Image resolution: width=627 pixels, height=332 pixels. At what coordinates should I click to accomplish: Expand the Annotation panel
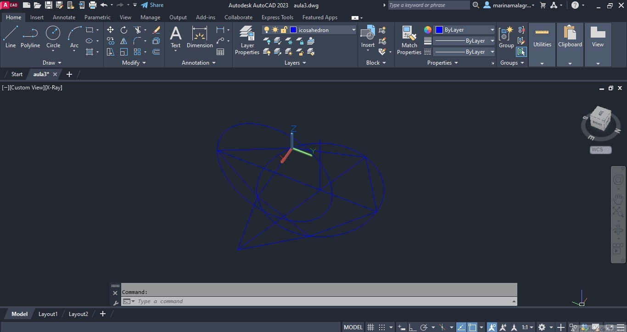199,63
